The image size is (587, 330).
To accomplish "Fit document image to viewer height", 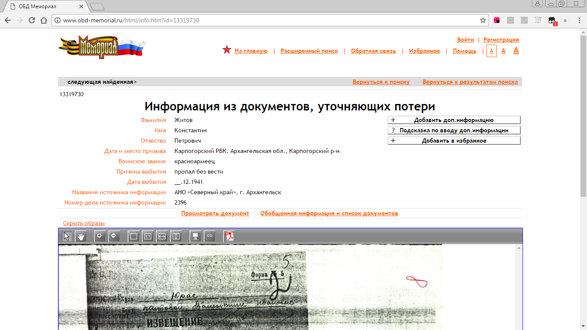I will pos(176,236).
